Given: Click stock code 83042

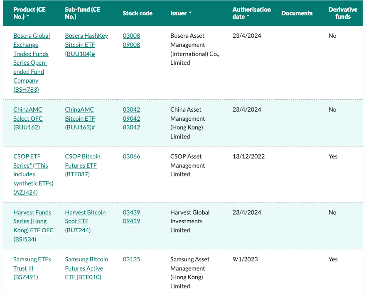Looking at the screenshot, I should (x=131, y=127).
